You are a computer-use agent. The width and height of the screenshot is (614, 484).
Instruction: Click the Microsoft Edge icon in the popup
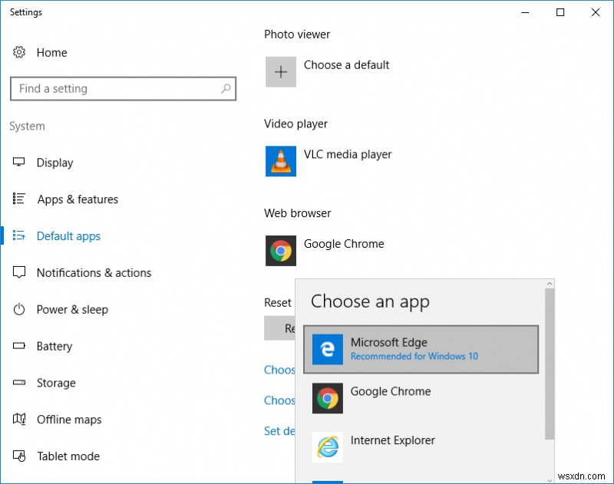pyautogui.click(x=328, y=349)
